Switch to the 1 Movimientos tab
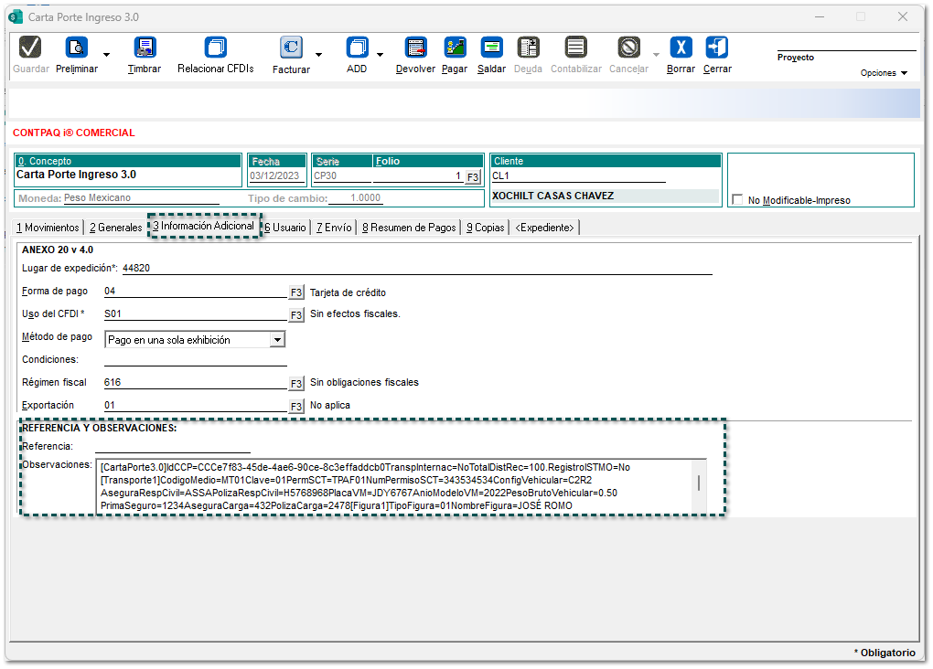This screenshot has width=933, height=669. [48, 228]
